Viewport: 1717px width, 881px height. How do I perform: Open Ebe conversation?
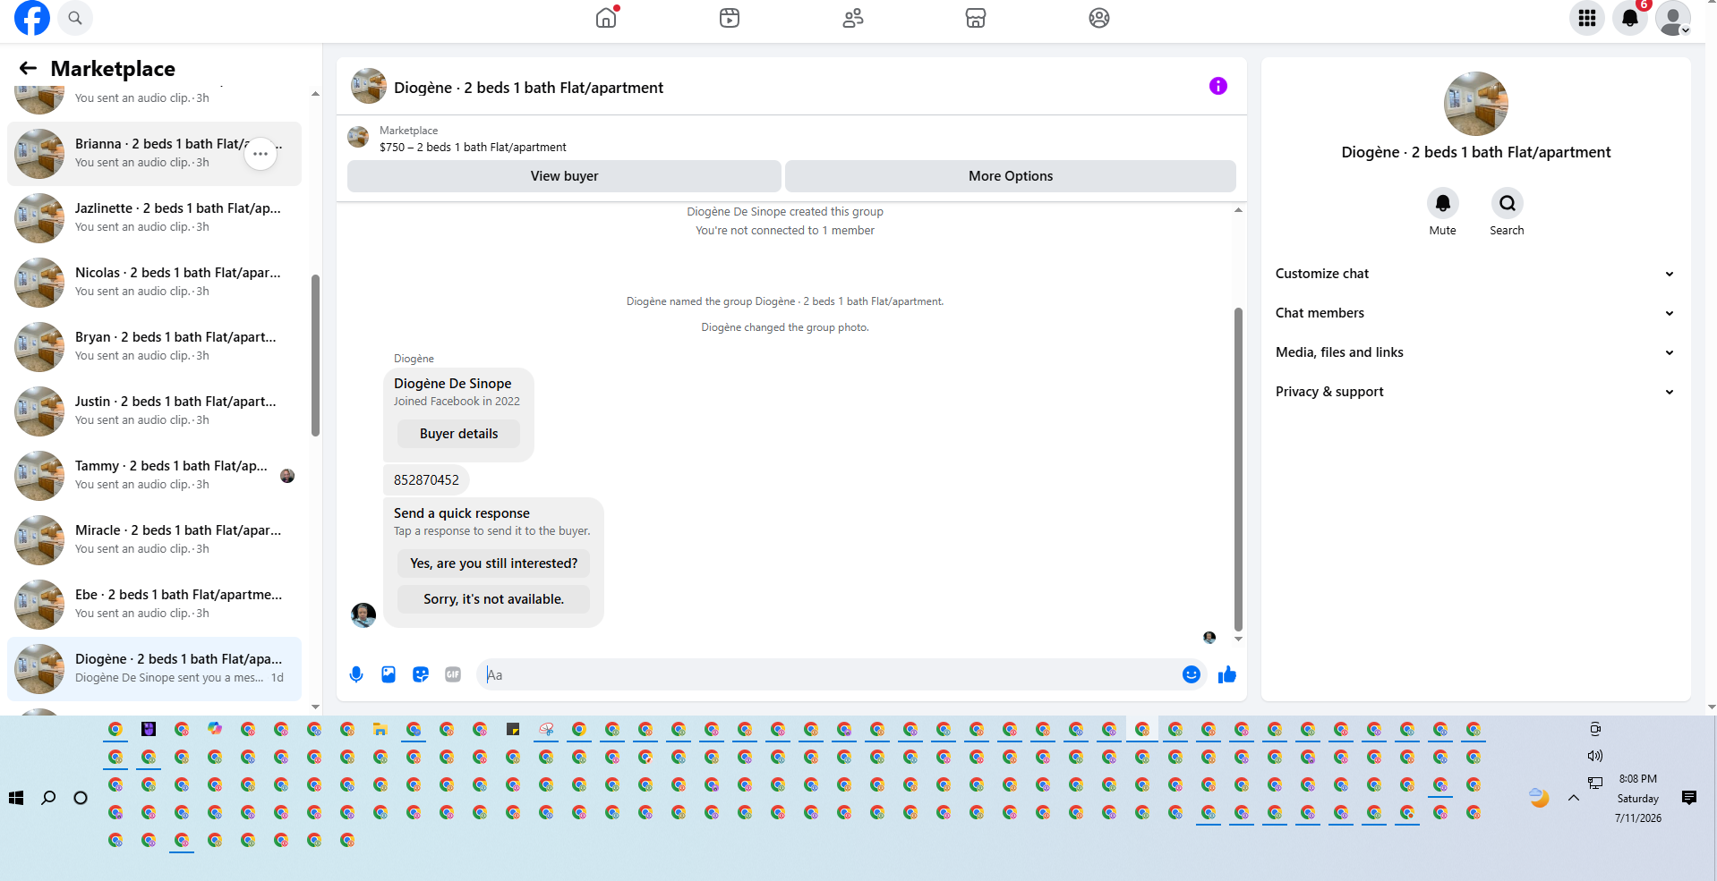coord(154,605)
